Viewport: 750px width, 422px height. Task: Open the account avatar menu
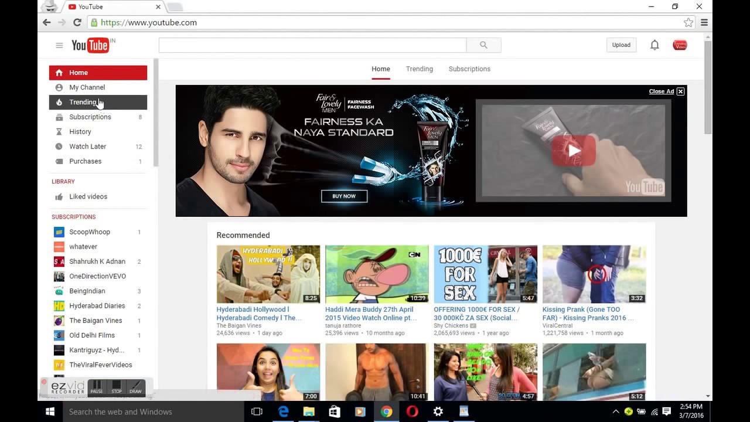(680, 45)
